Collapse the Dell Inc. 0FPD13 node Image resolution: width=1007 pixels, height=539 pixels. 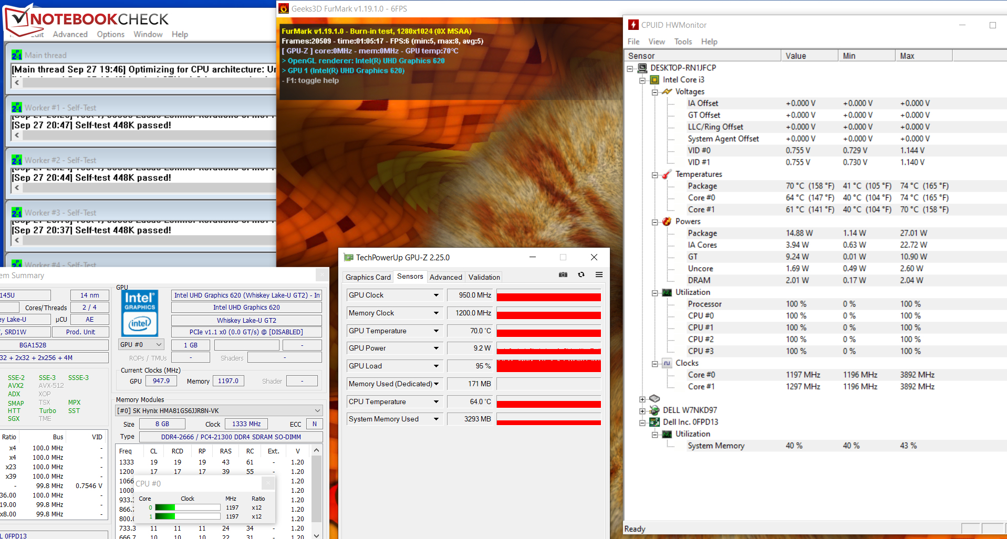tap(642, 423)
